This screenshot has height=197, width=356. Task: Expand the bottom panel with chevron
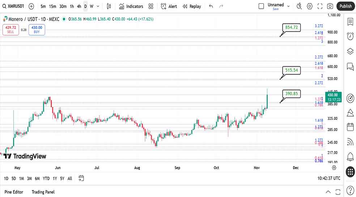pos(328,192)
